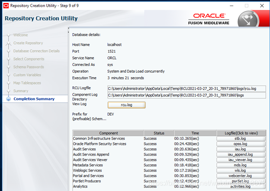This screenshot has width=270, height=191.
Task: Select the Audit Services Append cell
Action: point(91,154)
